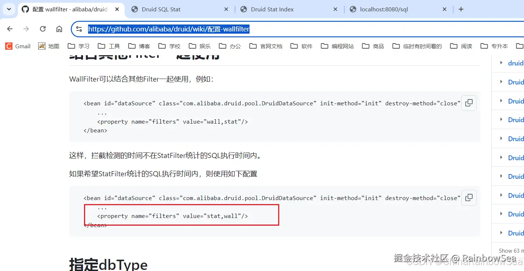
Task: Open the tab search dropdown chevron
Action: coord(9,9)
